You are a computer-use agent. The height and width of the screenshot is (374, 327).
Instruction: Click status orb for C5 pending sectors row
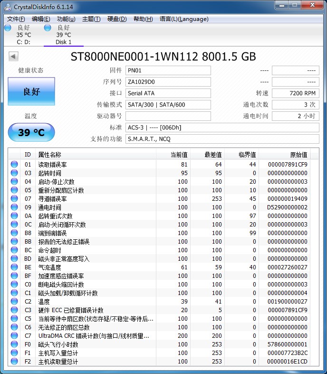point(14,319)
